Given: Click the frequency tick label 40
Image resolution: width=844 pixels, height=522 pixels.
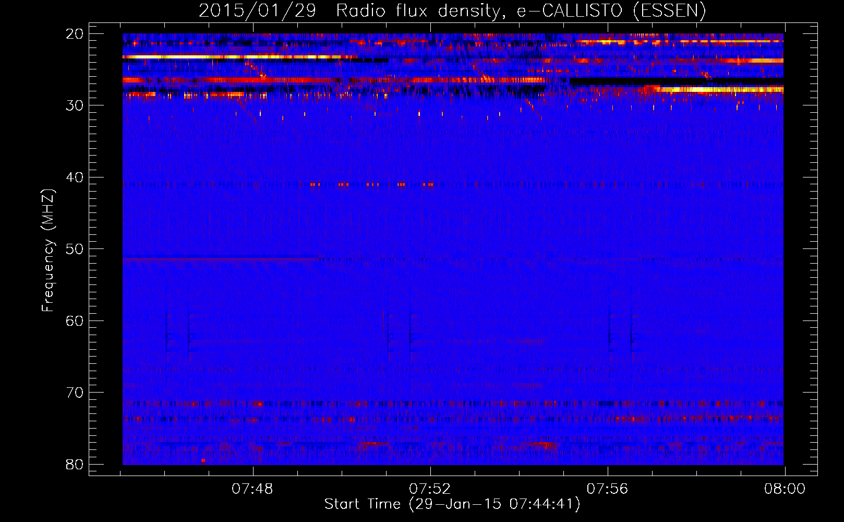Looking at the screenshot, I should 75,177.
